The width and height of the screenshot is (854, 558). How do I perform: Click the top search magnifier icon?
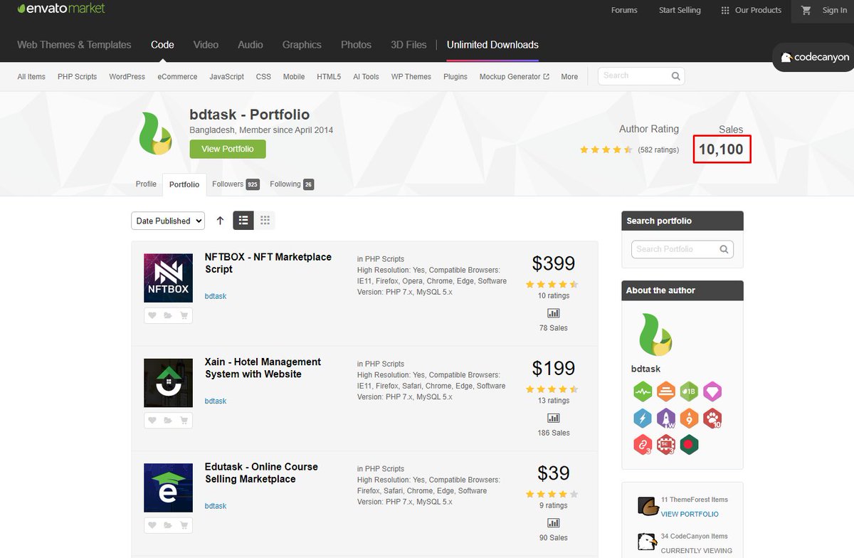675,75
